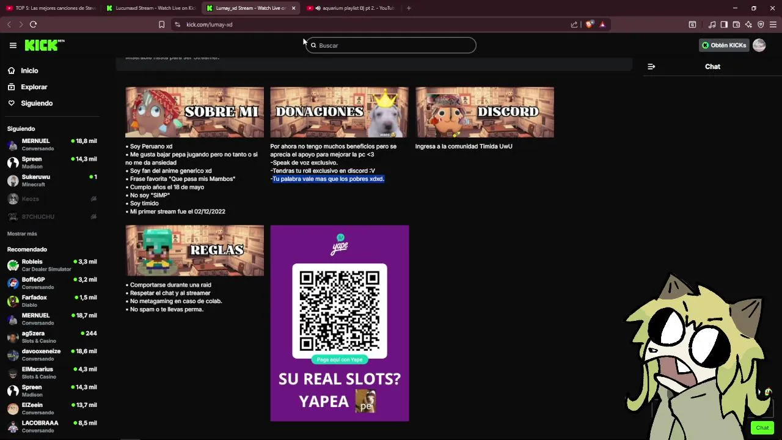782x440 pixels.
Task: Open the user profile avatar menu
Action: pyautogui.click(x=759, y=45)
